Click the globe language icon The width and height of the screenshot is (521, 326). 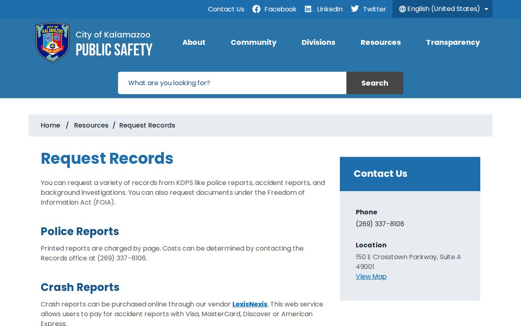pyautogui.click(x=403, y=9)
